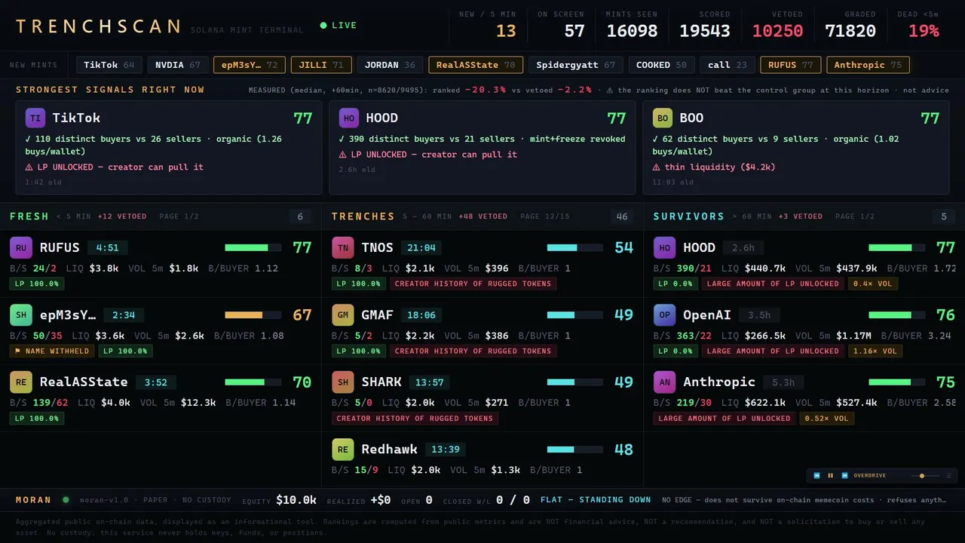Open the TRENCHES column header
The image size is (965, 543).
tap(363, 216)
